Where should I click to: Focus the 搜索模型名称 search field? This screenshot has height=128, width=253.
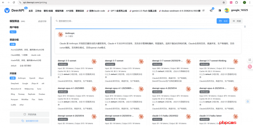coord(126,21)
